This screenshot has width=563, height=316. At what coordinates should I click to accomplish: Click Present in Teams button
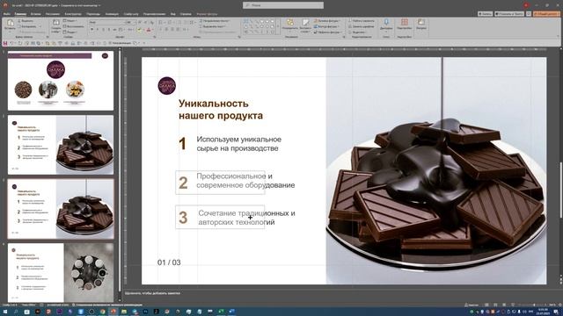(x=509, y=14)
